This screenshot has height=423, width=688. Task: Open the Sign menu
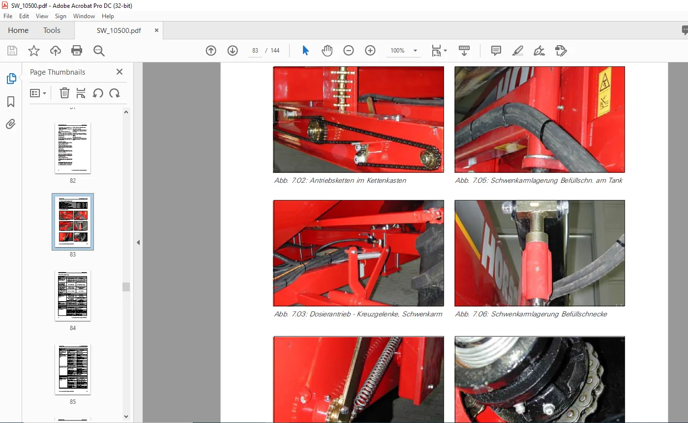(60, 16)
